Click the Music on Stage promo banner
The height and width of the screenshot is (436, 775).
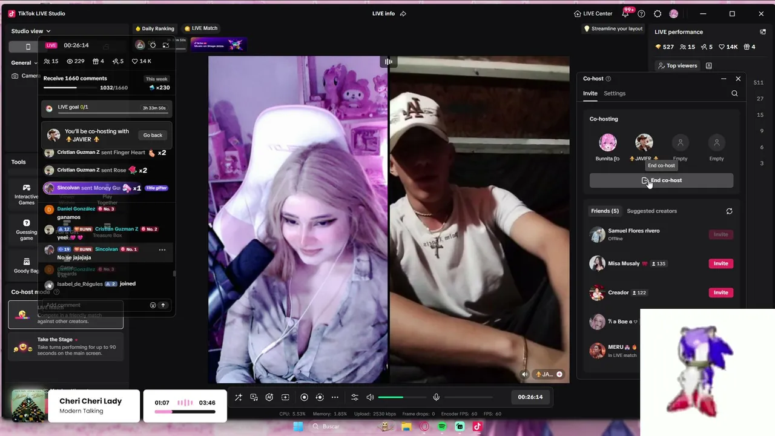coord(218,44)
